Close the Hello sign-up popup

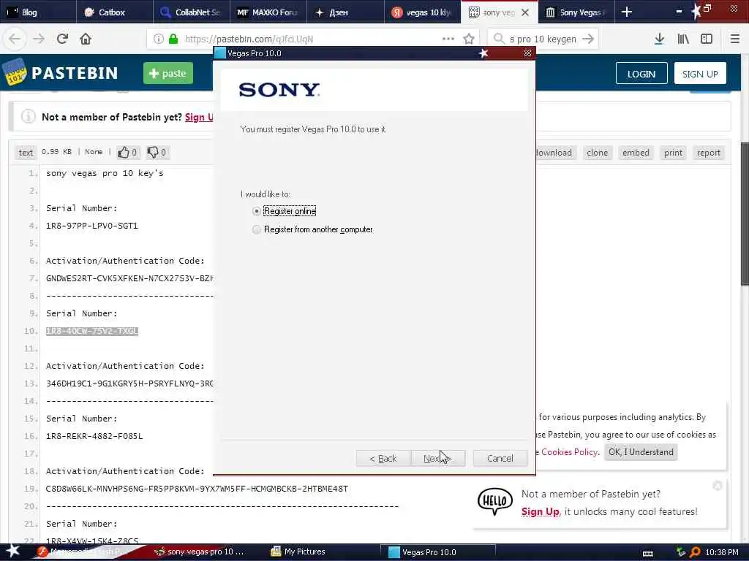[717, 486]
